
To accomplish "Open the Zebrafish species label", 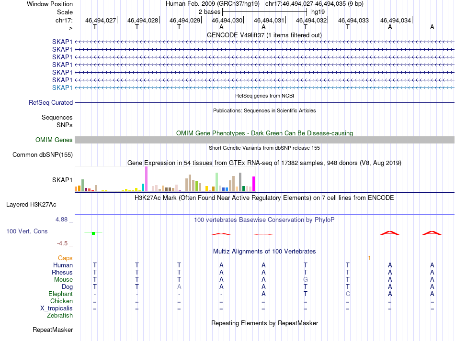I will point(60,315).
